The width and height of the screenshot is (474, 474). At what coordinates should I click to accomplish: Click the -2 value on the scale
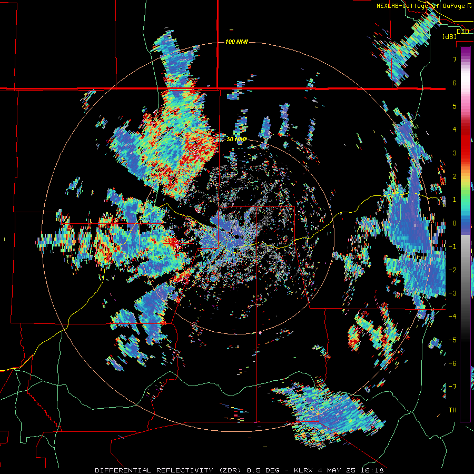(x=452, y=270)
